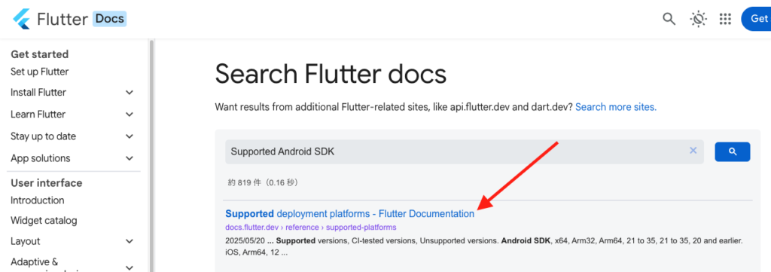Viewport: 771px width, 272px height.
Task: Click the Docs badge in header
Action: (x=110, y=19)
